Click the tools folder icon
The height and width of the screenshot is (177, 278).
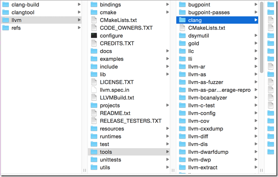point(94,152)
